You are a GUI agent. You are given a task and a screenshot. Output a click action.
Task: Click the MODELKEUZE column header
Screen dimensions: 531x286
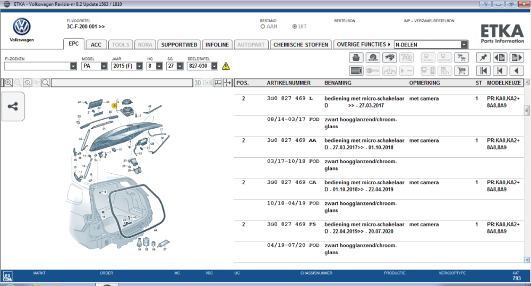pyautogui.click(x=504, y=83)
